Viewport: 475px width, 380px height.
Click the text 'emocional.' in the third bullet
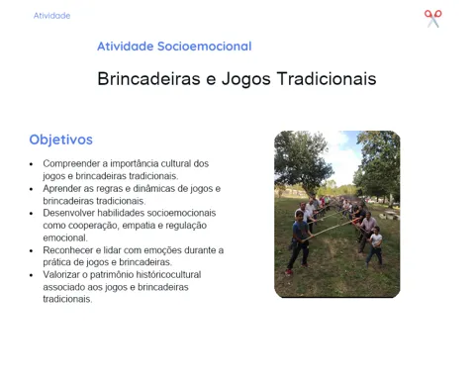[x=65, y=237]
